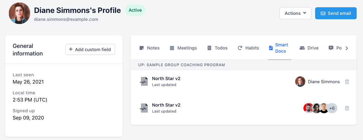Click the Smart Docs tab
Screen dimensions: 363x140
tap(279, 48)
